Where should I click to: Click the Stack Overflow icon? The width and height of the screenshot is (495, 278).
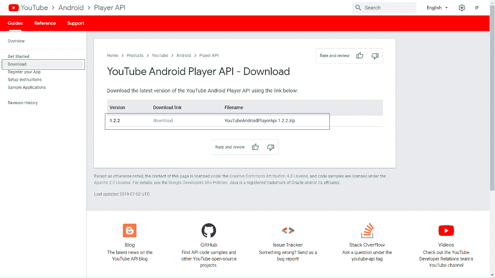[x=367, y=230]
